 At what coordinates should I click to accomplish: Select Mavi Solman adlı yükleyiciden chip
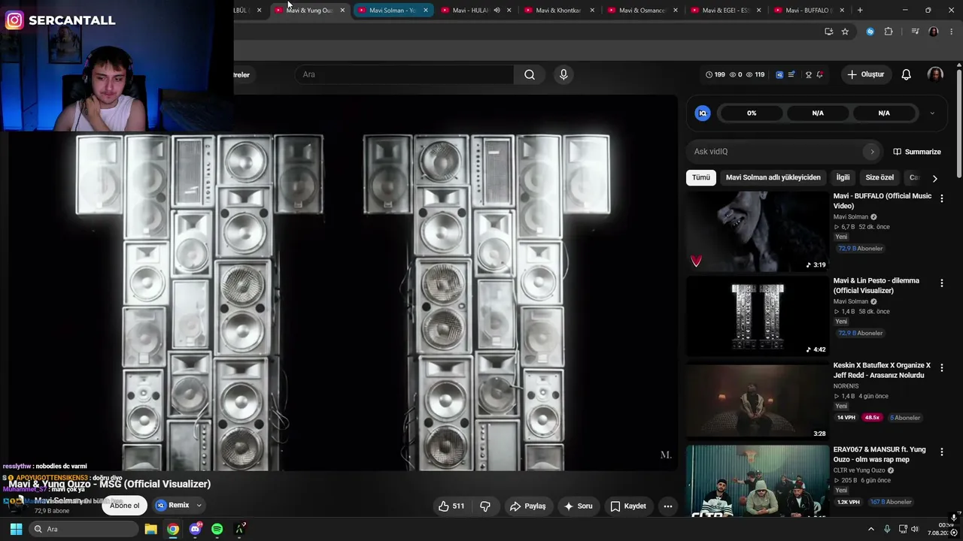[773, 177]
